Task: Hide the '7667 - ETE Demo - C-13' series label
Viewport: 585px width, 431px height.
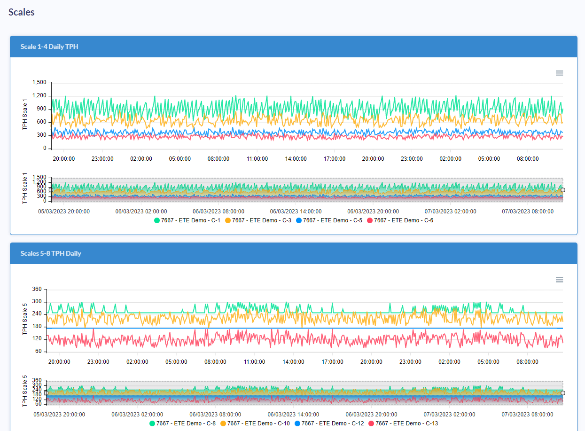Action: pyautogui.click(x=406, y=423)
